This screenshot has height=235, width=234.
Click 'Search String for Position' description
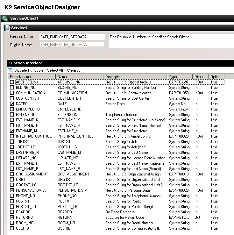pos(124,201)
